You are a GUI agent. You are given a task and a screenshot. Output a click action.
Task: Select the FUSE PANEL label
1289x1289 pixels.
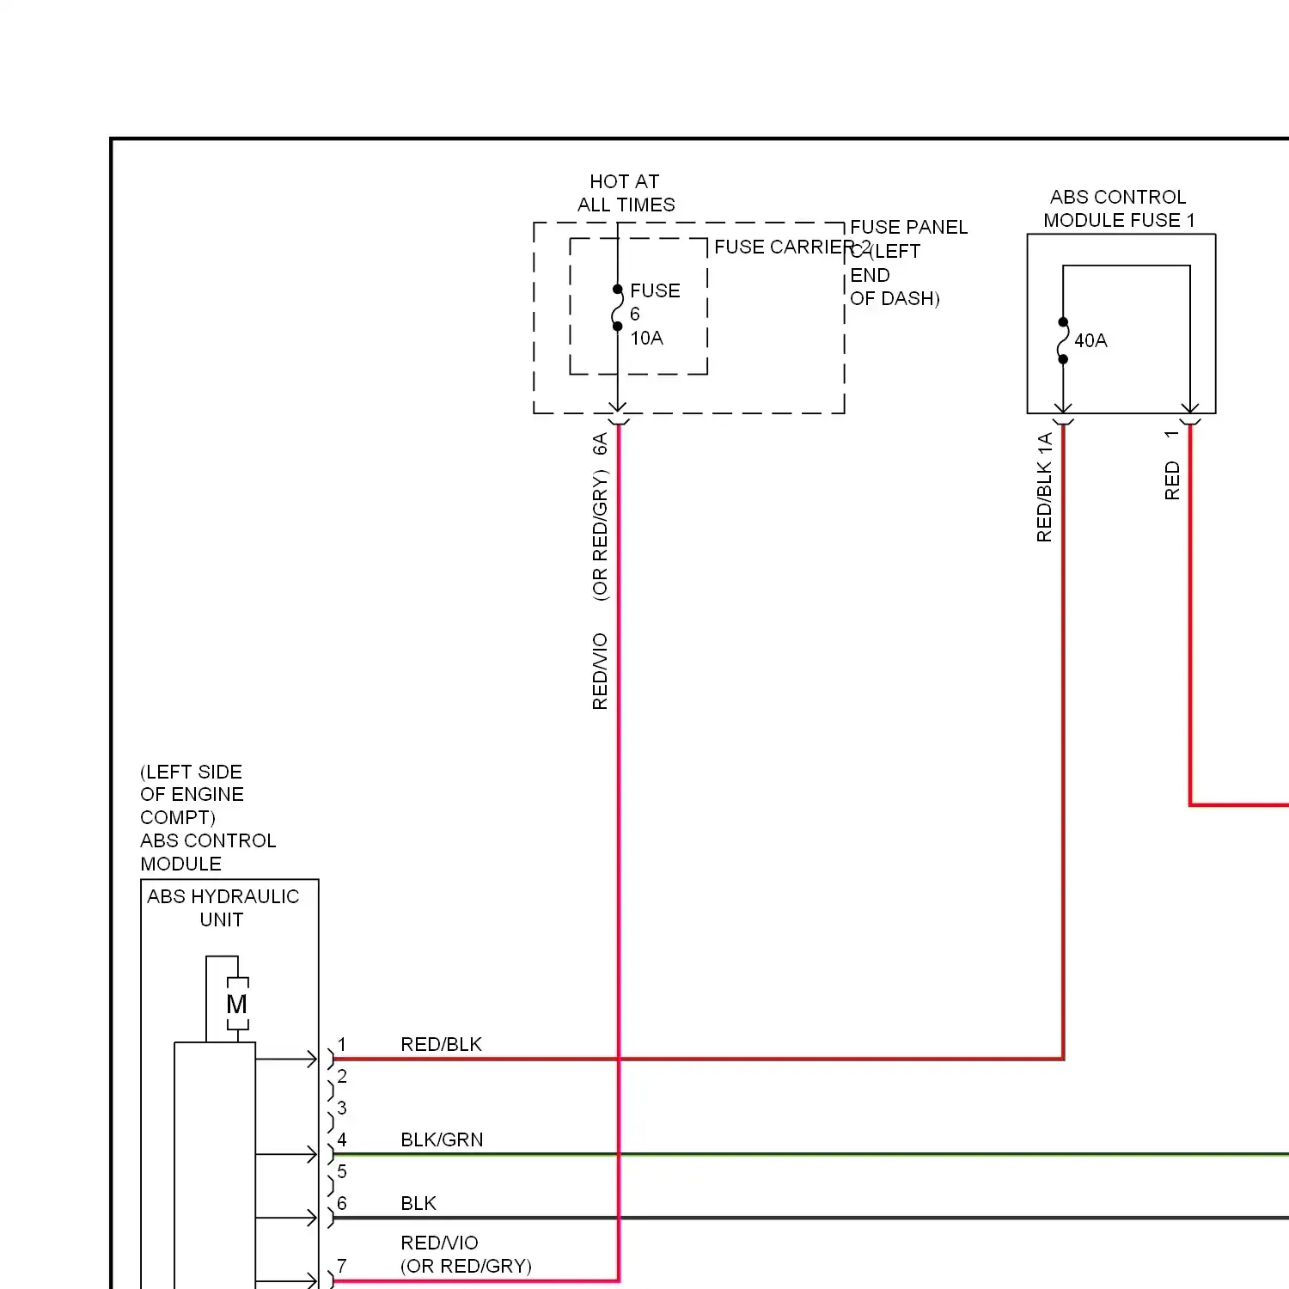[x=909, y=227]
